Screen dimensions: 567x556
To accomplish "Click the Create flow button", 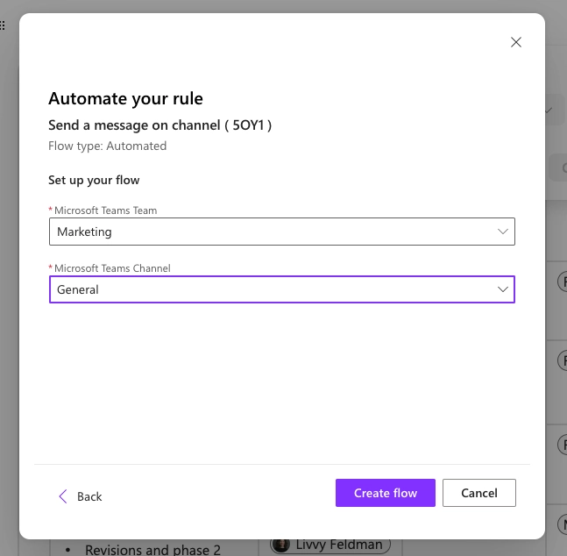I will (x=386, y=493).
